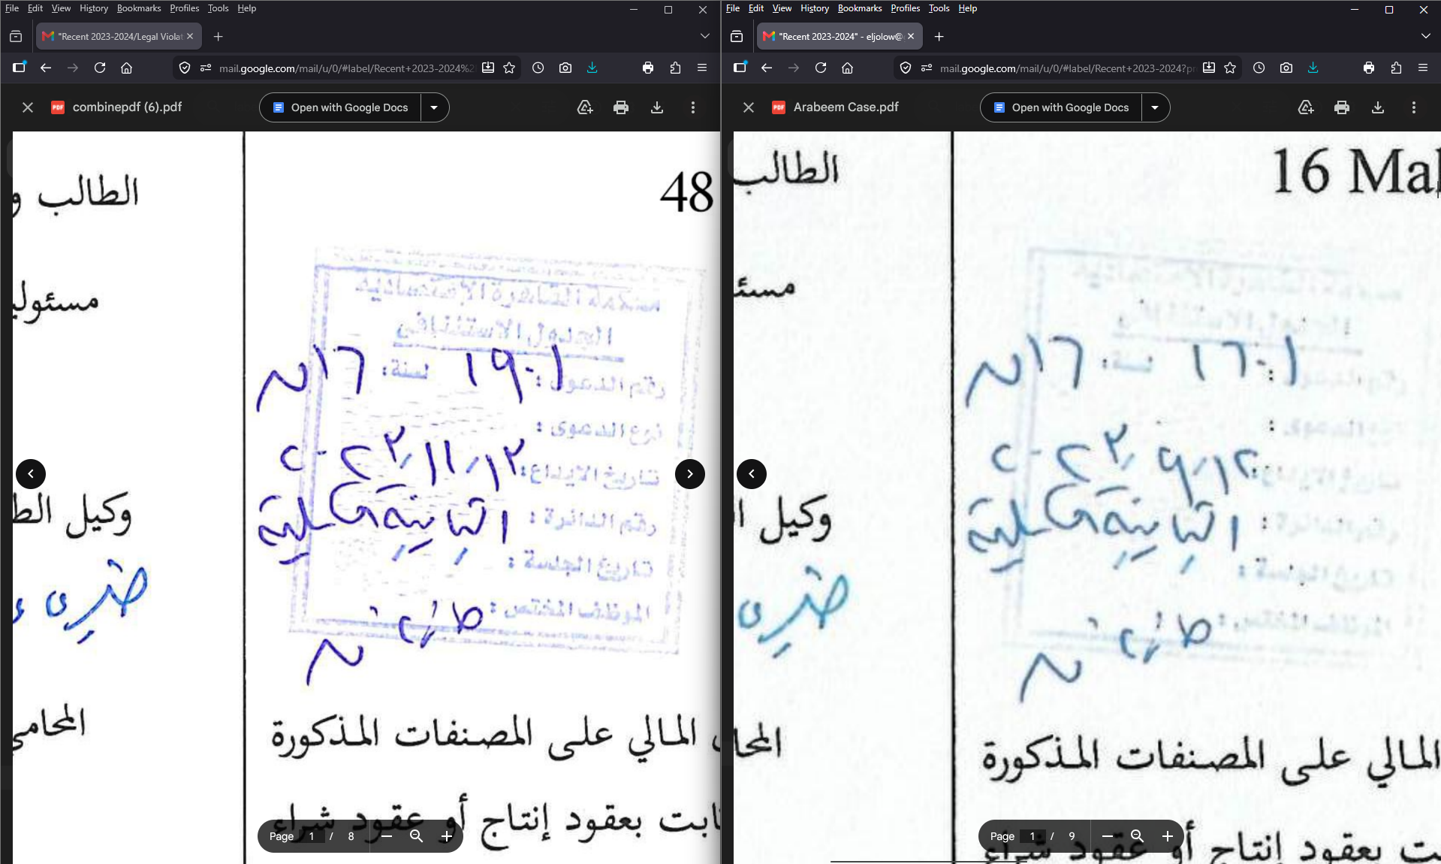Open the hamburger application menu in left window
This screenshot has height=864, width=1441.
702,68
